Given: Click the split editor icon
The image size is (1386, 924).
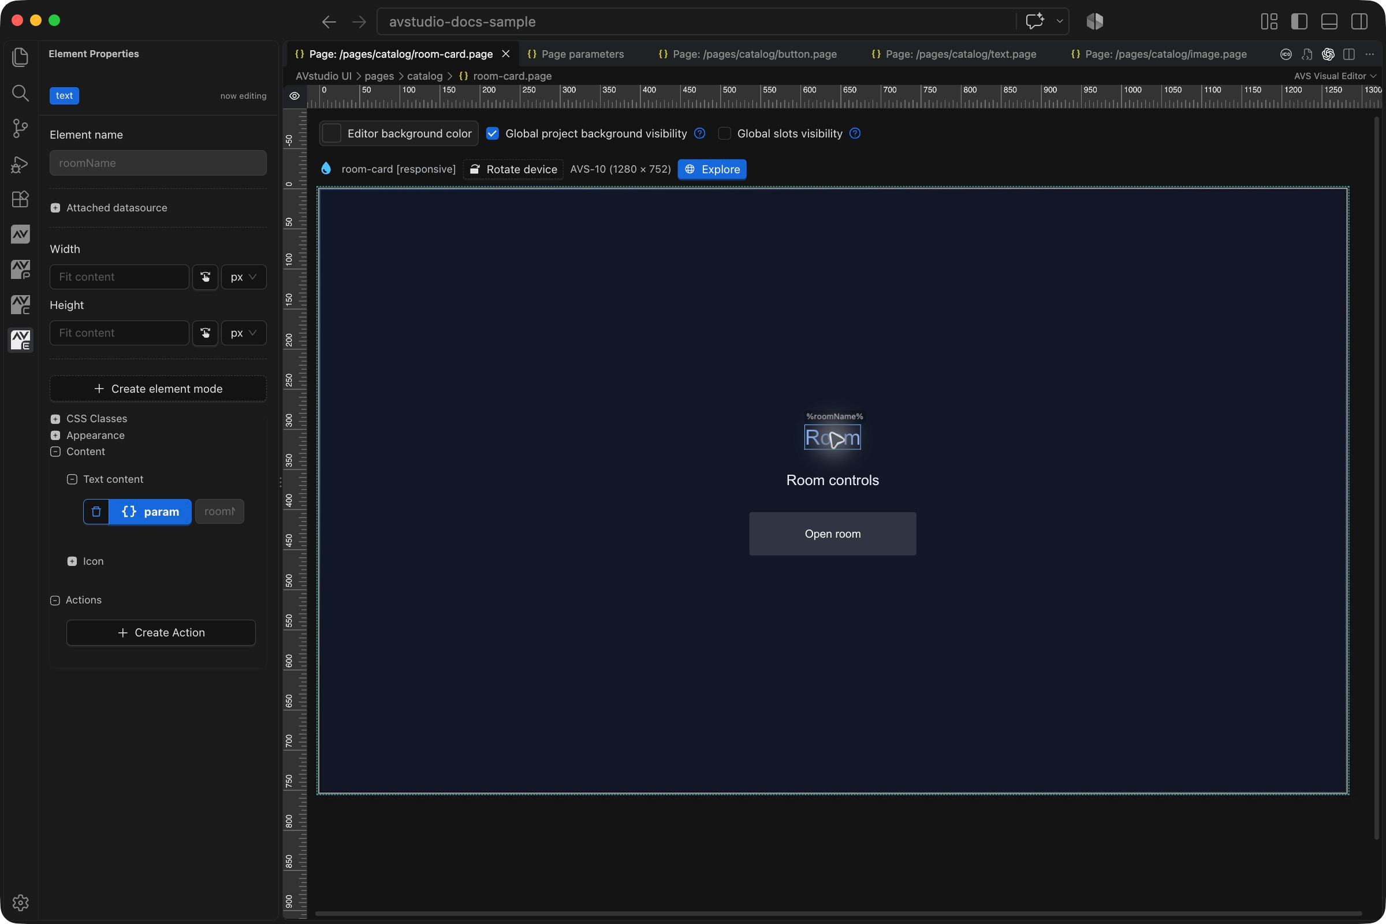Looking at the screenshot, I should point(1349,54).
